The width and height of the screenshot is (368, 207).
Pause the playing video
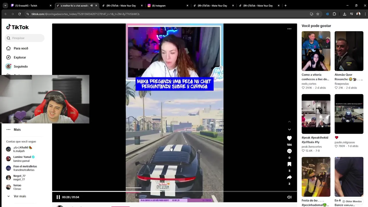[x=58, y=197]
